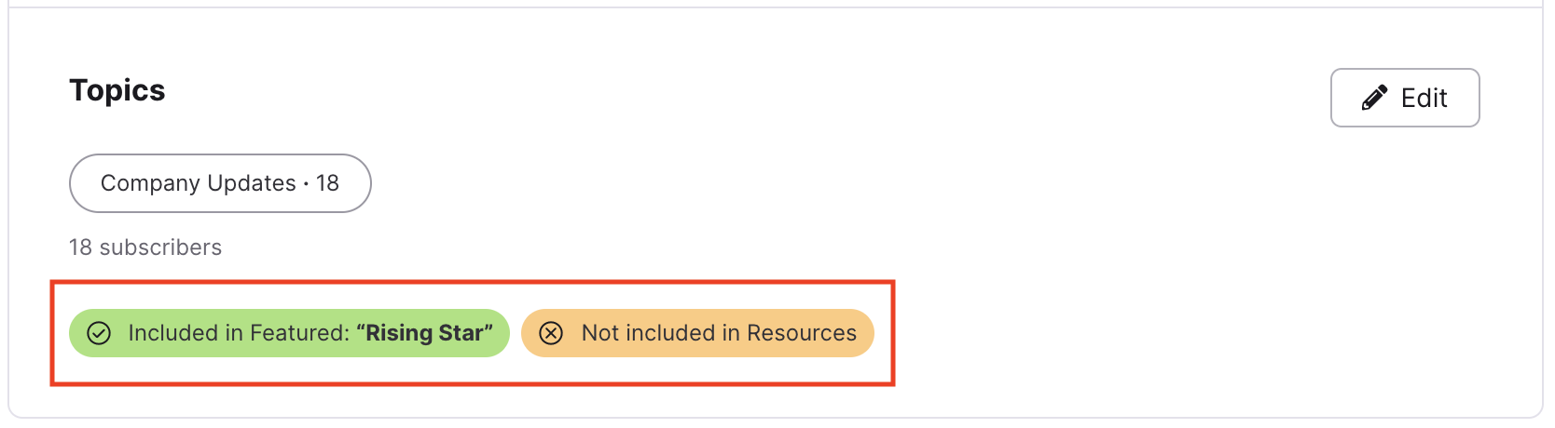Click the green check circle icon
1555x428 pixels.
[x=99, y=333]
